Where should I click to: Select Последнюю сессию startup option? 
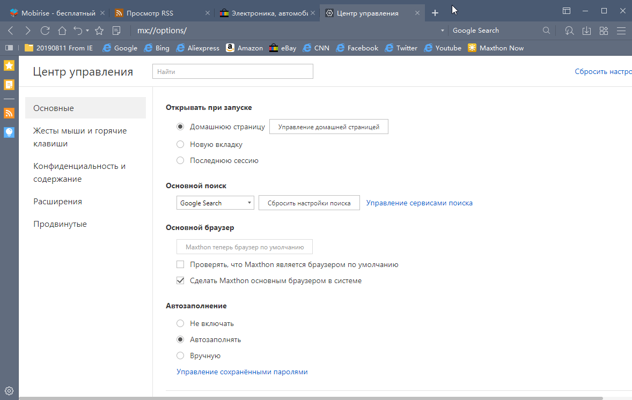coord(180,160)
